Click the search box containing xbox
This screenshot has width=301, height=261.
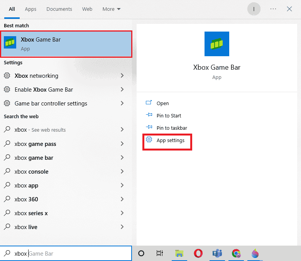pyautogui.click(x=69, y=253)
